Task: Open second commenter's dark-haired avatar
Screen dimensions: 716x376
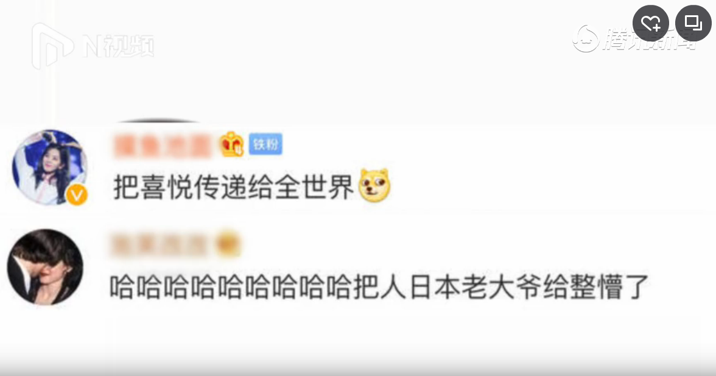Action: click(x=45, y=268)
